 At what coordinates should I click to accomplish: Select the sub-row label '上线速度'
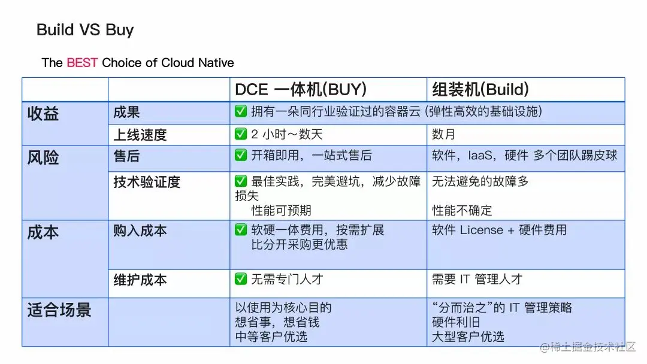click(x=140, y=135)
